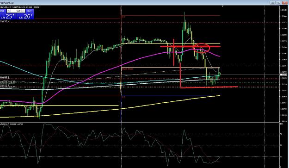Click the SELL one-click trading button
This screenshot has width=289, height=168.
click(x=3, y=11)
